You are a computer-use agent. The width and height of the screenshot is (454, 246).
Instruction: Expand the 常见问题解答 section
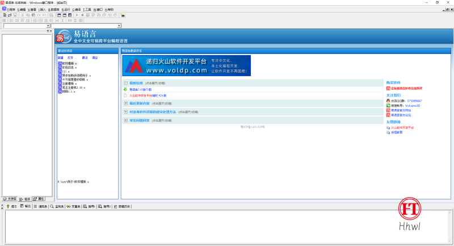(125, 120)
